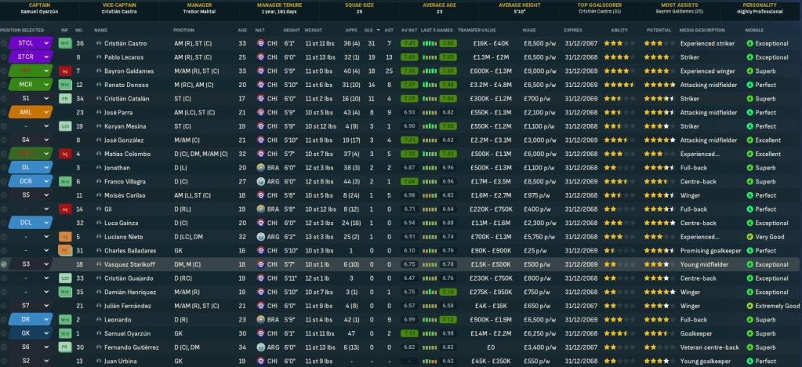Click the potential star rating for Renato Donoso
This screenshot has height=367, width=802.
coord(659,85)
